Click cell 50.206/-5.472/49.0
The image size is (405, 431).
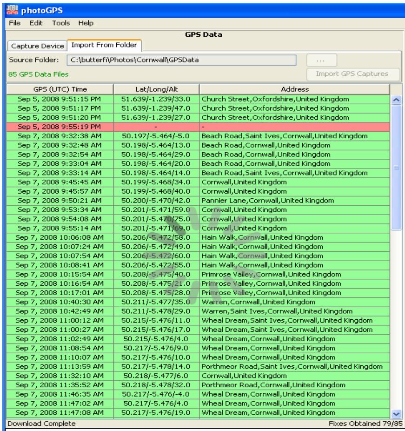[x=156, y=247]
